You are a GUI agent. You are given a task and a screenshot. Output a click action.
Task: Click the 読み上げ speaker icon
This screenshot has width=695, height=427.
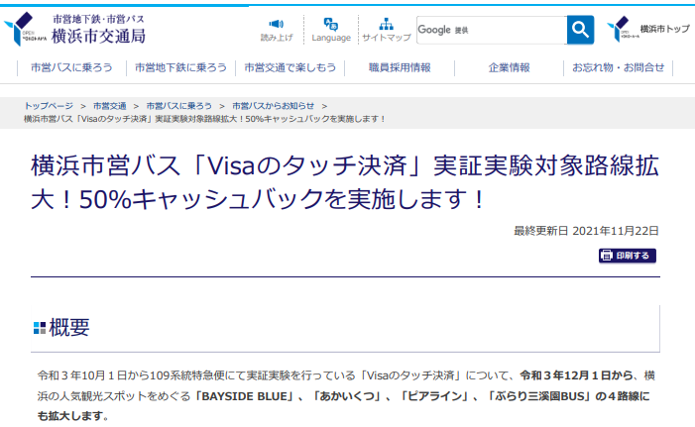coord(277,24)
